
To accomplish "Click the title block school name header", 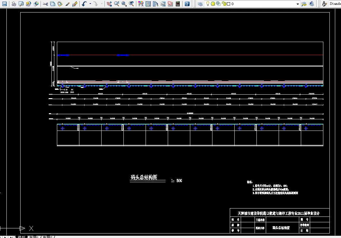I will point(279,213).
